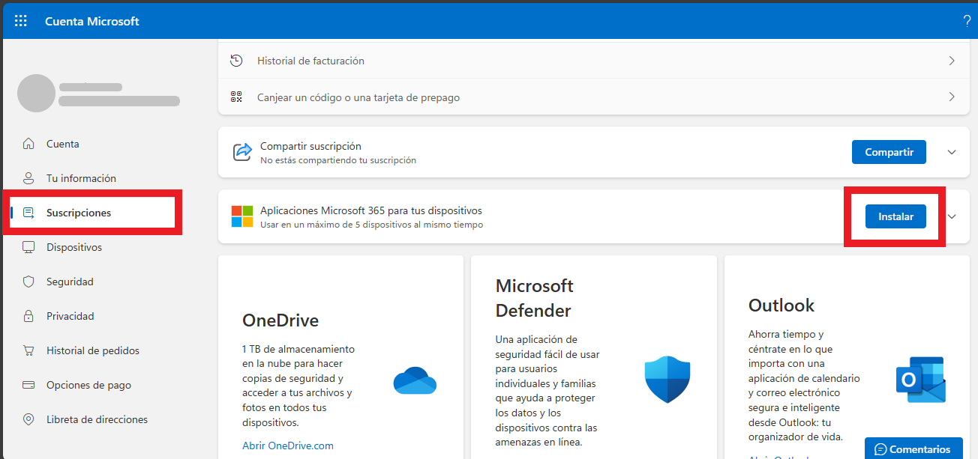Click the cart icon beside Historial de pedidos

pyautogui.click(x=28, y=350)
